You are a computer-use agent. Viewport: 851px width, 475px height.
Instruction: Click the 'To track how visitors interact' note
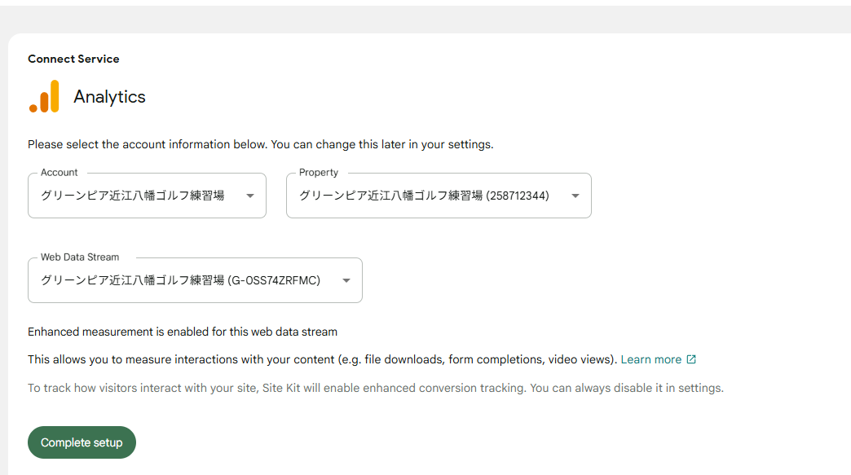click(x=376, y=389)
